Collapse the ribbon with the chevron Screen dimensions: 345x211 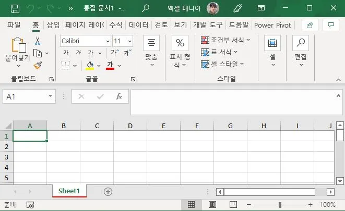coord(338,80)
